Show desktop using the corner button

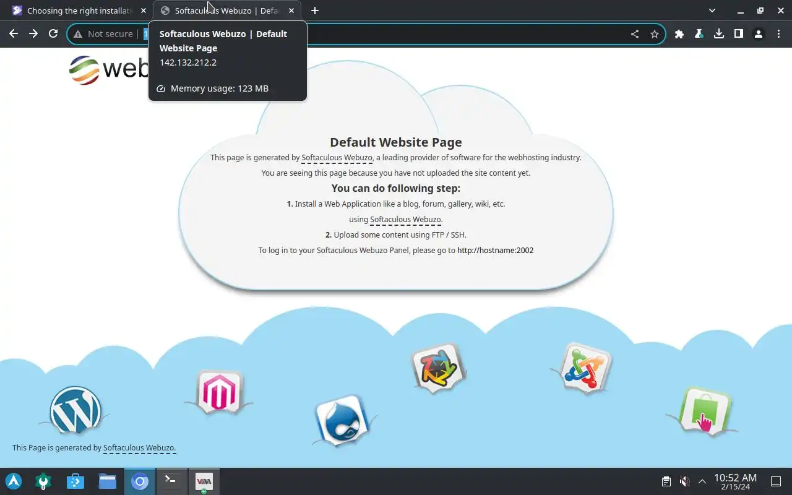click(x=776, y=481)
